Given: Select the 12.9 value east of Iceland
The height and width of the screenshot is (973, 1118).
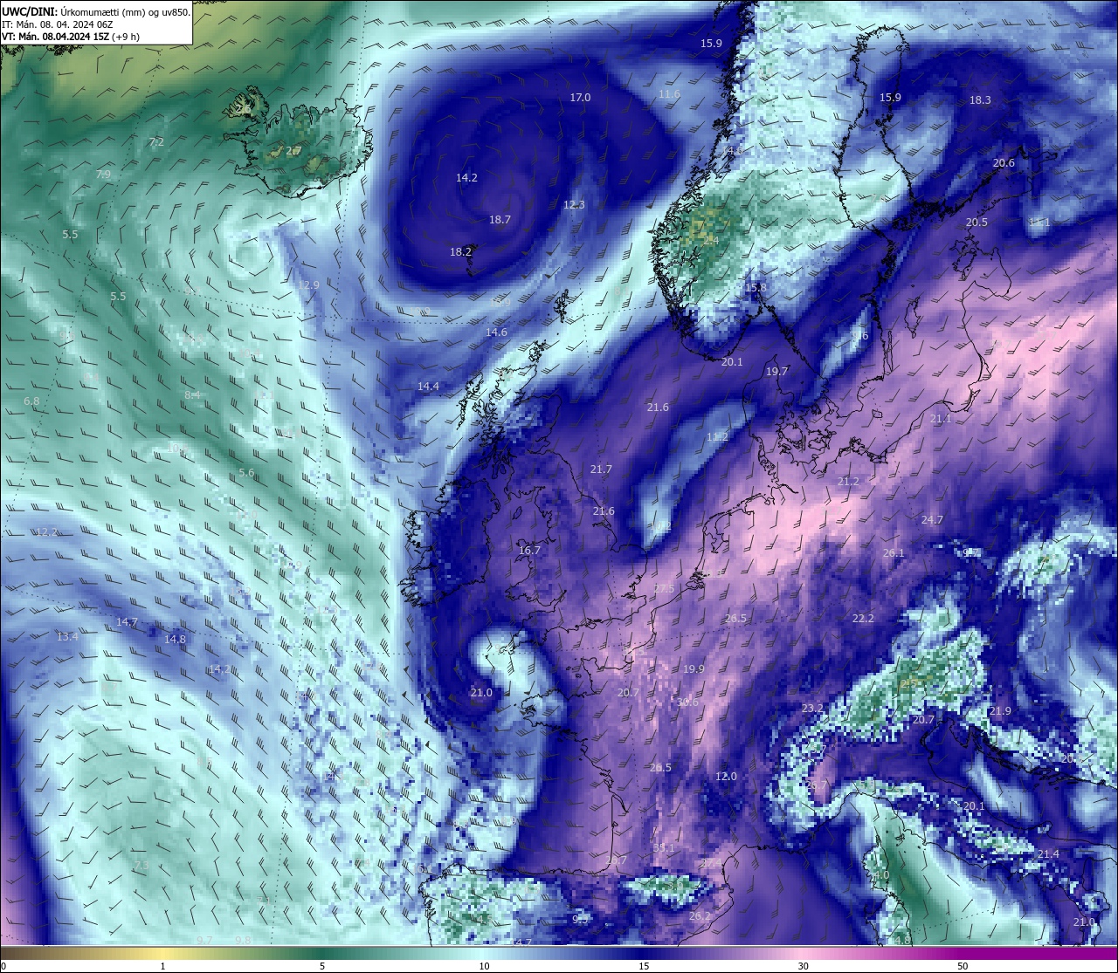Looking at the screenshot, I should point(308,285).
